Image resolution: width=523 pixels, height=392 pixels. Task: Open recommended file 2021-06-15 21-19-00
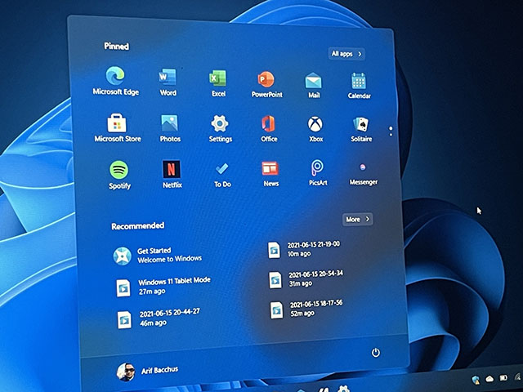tap(304, 249)
